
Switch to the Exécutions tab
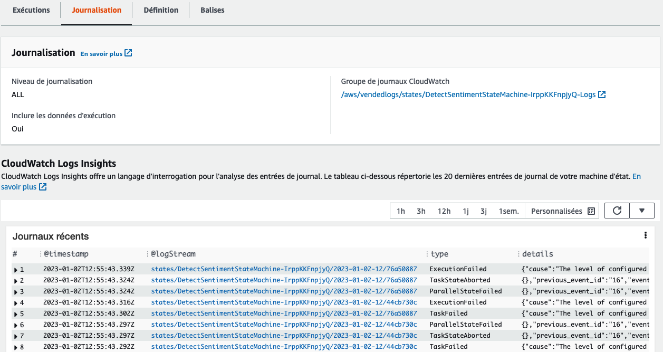[31, 10]
